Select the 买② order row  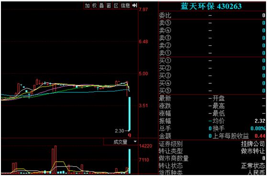click(212, 68)
